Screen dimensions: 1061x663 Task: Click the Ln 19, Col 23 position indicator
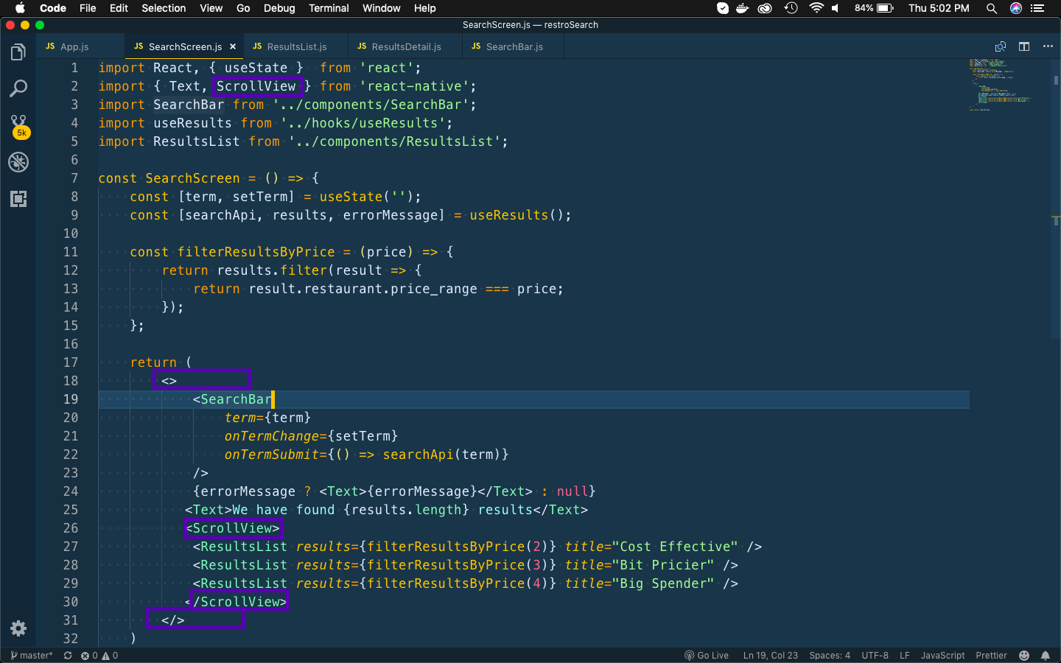(x=770, y=655)
